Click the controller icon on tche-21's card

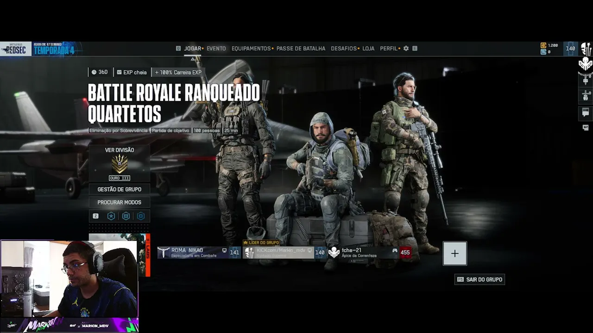[x=395, y=251]
